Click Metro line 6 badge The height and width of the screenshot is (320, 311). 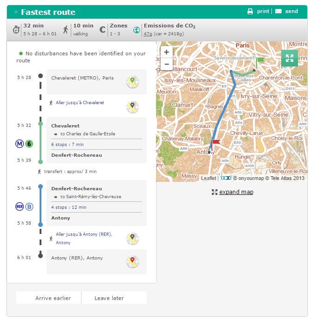(x=29, y=144)
